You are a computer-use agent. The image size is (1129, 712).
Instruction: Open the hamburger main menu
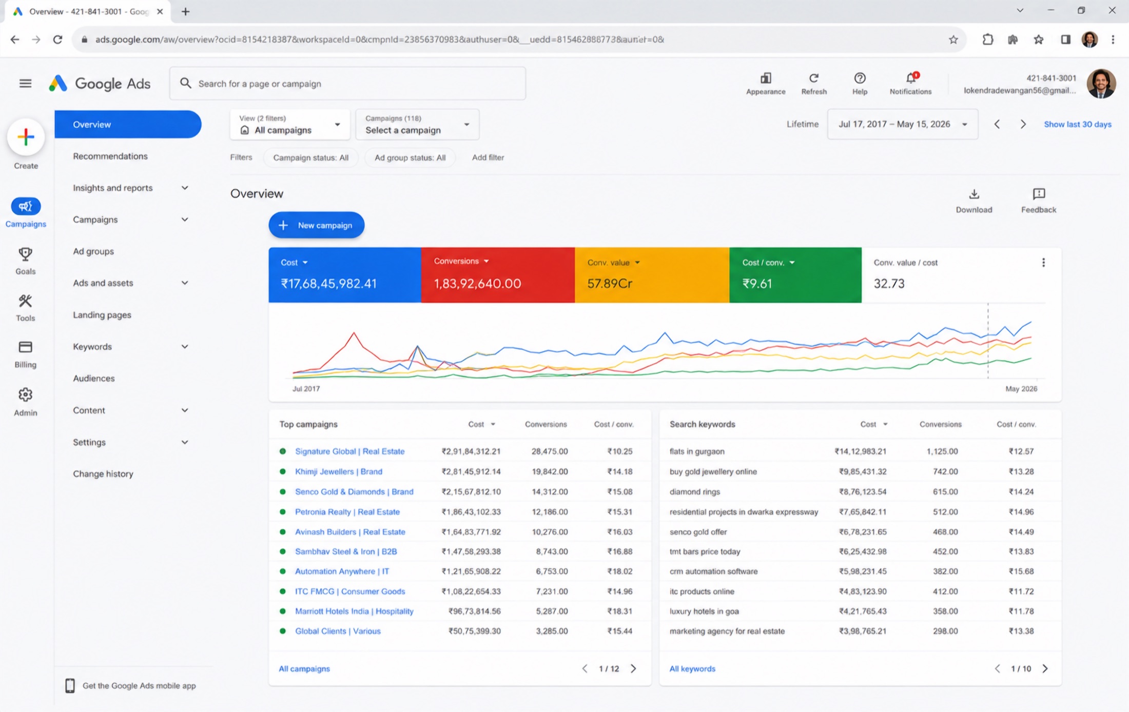[25, 83]
